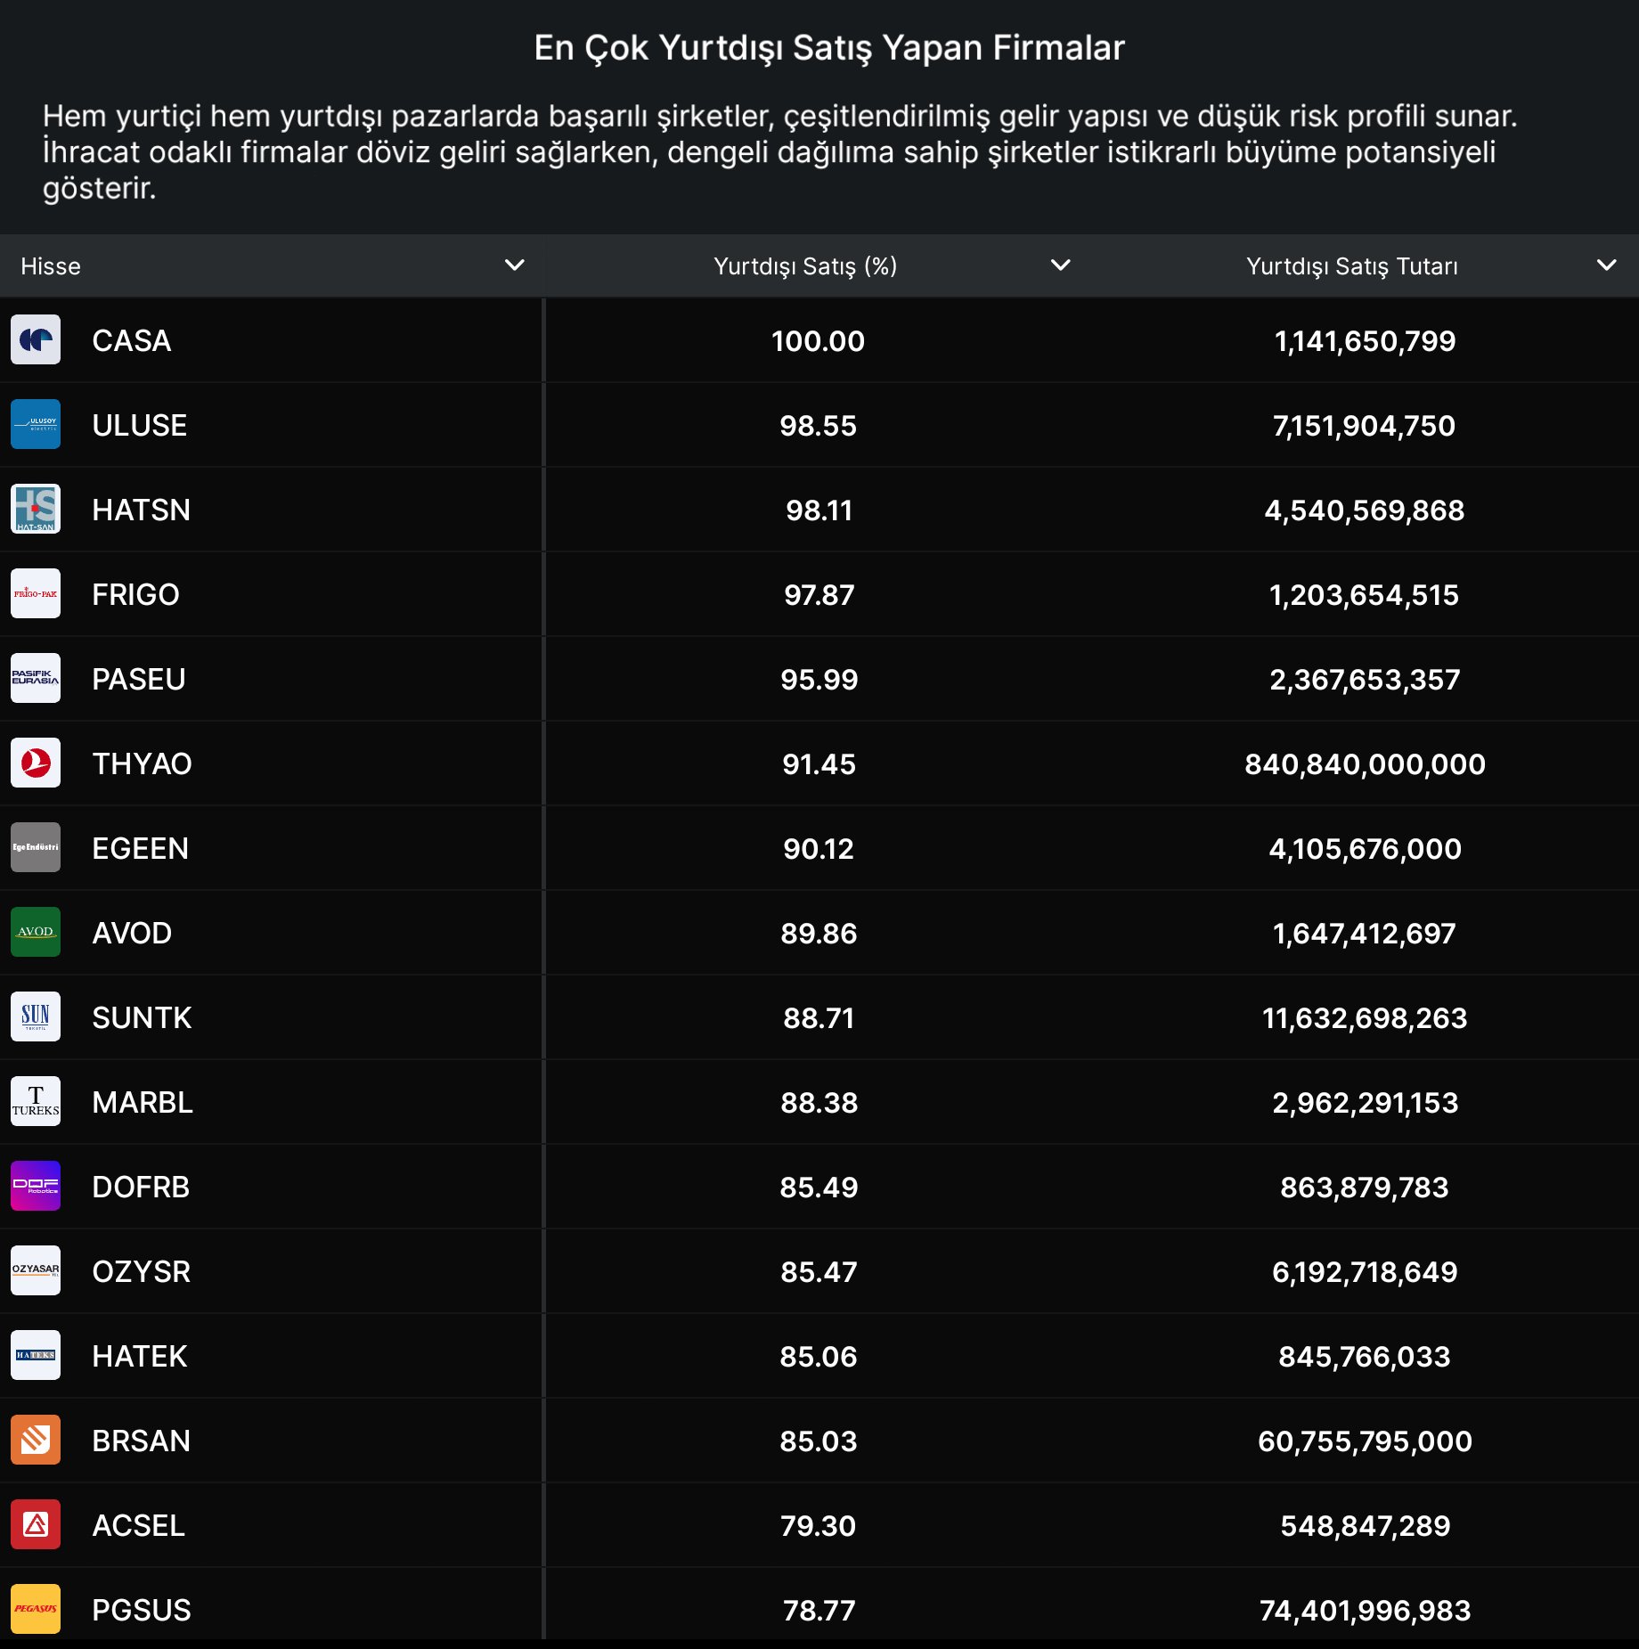Screen dimensions: 1639x1649
Task: Click the HATEK foreign sales percentage 85.06
Action: [818, 1356]
